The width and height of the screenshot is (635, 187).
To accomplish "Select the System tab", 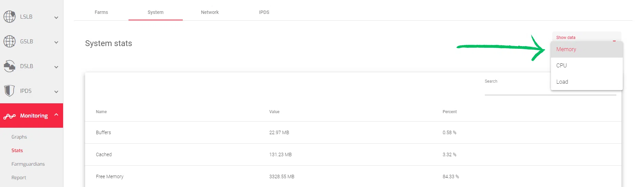I will click(x=156, y=12).
